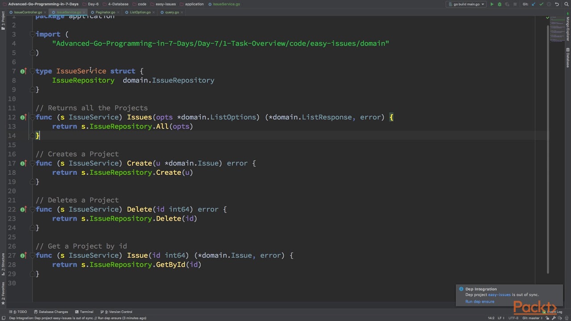Click the Git: master branch widget
The height and width of the screenshot is (321, 571).
[x=534, y=318]
